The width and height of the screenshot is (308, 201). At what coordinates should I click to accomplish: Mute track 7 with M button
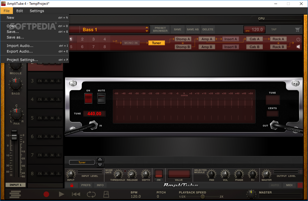coord(52,155)
